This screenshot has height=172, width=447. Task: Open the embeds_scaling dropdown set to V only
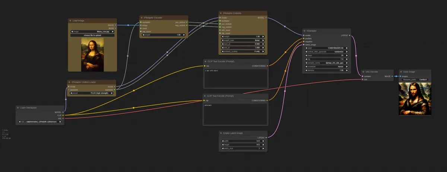click(243, 51)
